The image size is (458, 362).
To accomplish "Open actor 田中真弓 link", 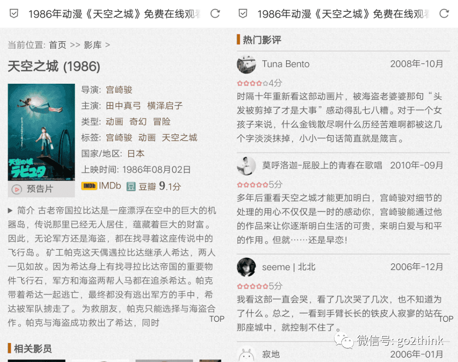I will [123, 106].
